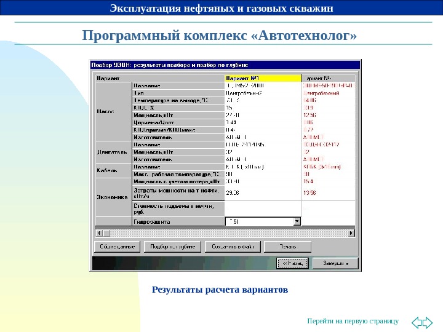Click КПД(прием)/КПД(макс) row label

click(178, 130)
